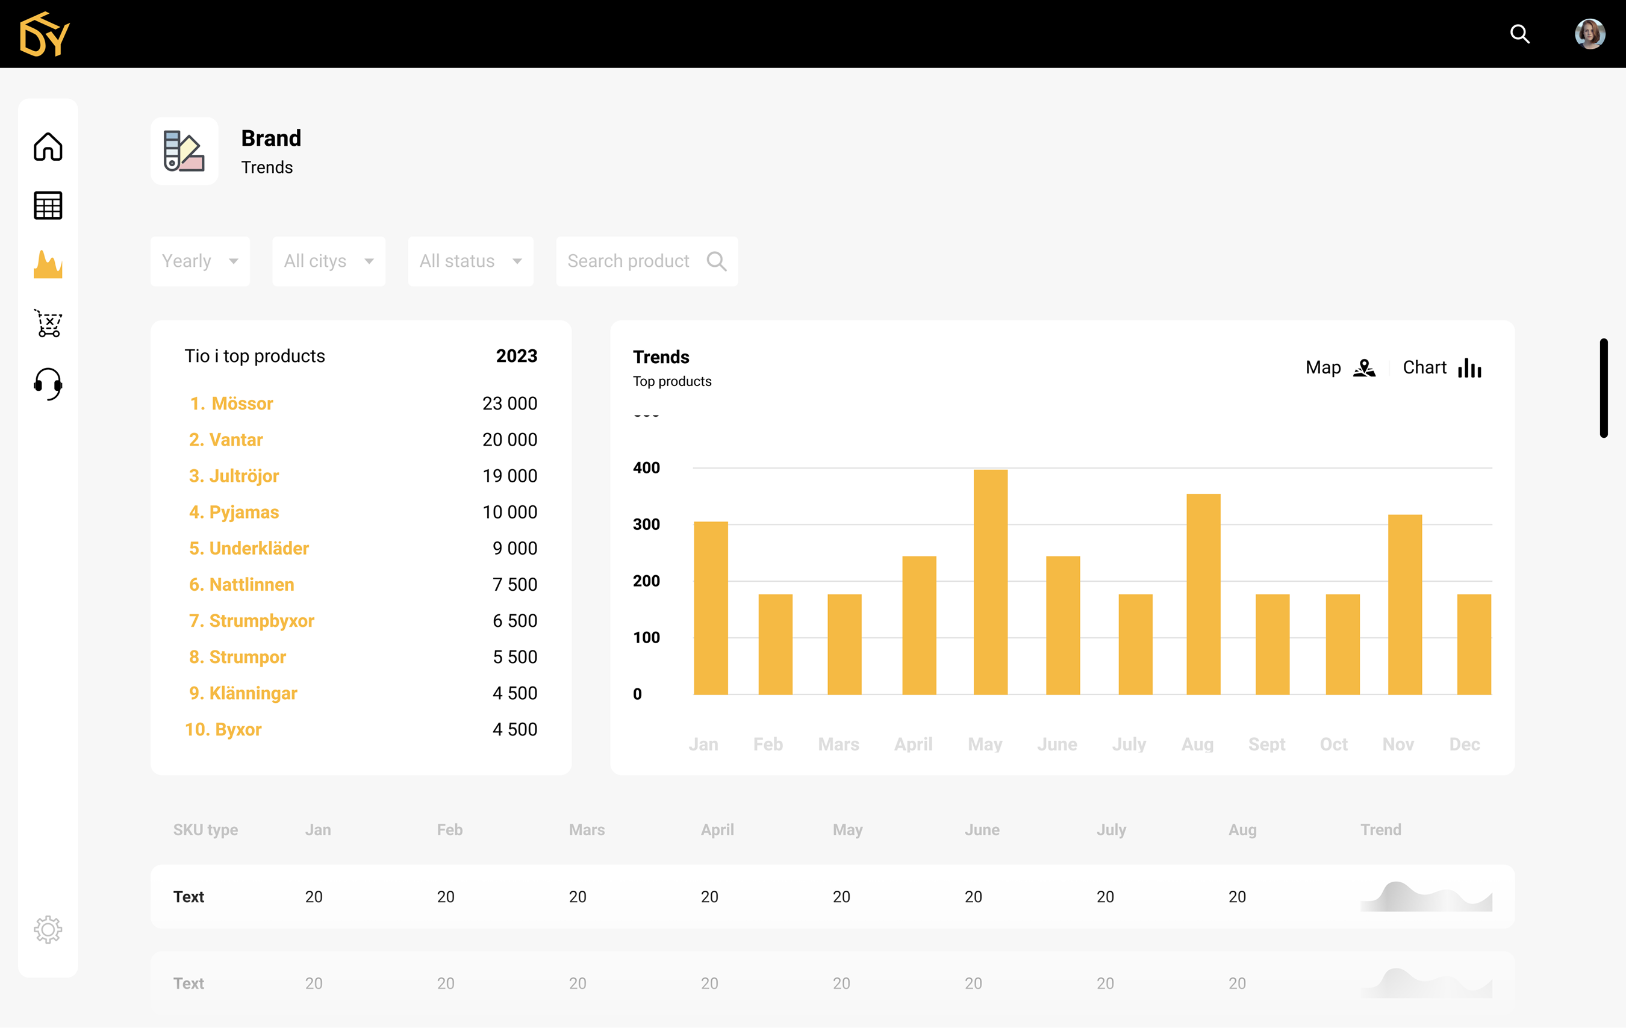This screenshot has height=1028, width=1626.
Task: Click the May bar in Trends chart
Action: 990,581
